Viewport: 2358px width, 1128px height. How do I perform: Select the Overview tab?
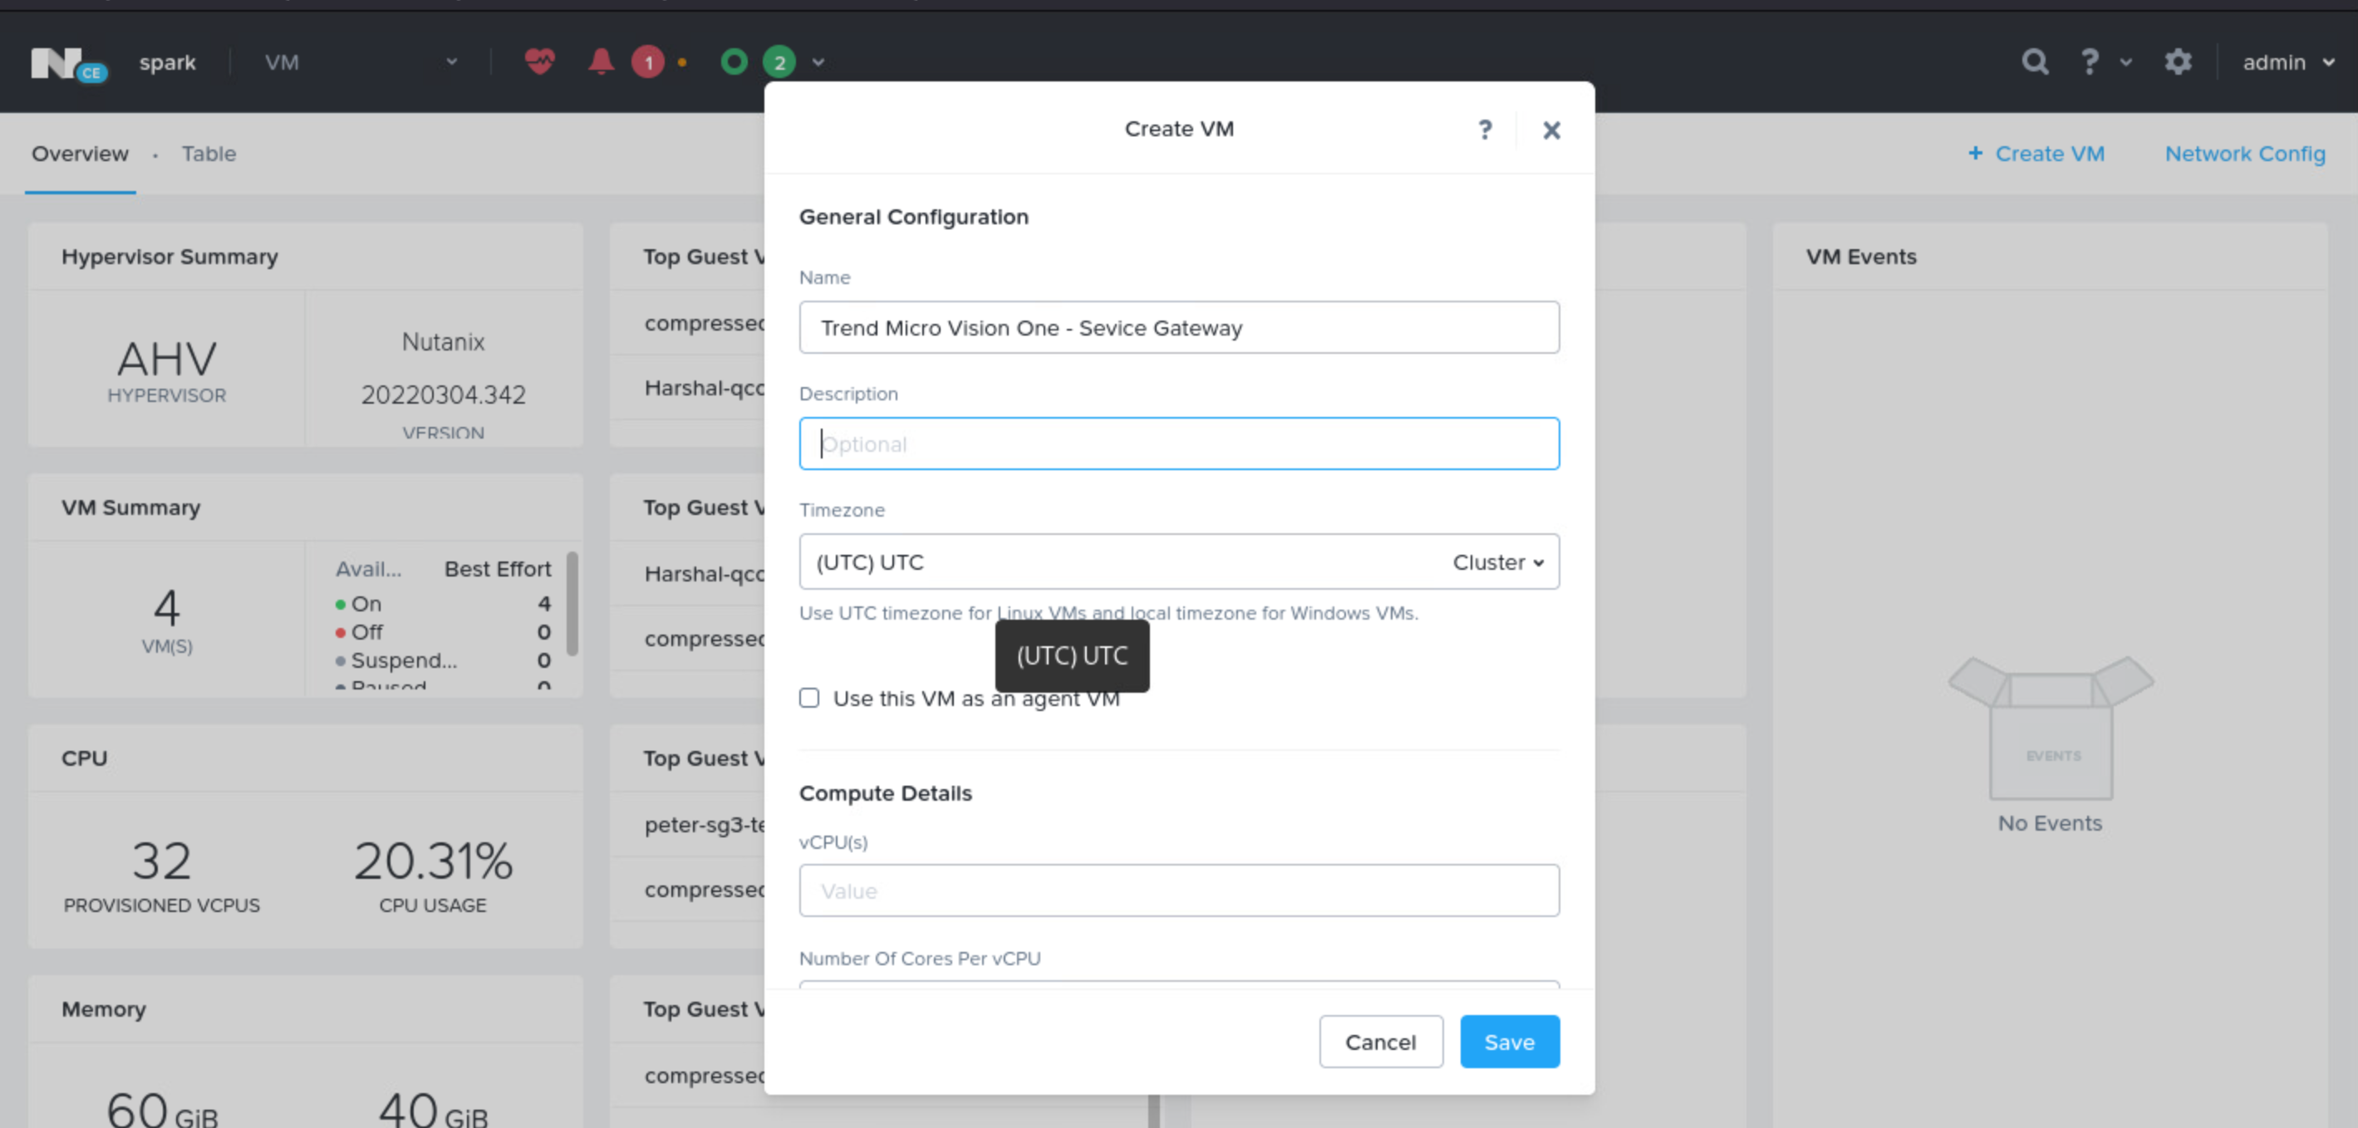[x=80, y=154]
